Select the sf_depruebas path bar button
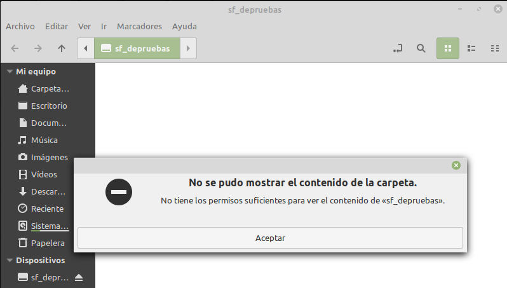 click(x=137, y=48)
